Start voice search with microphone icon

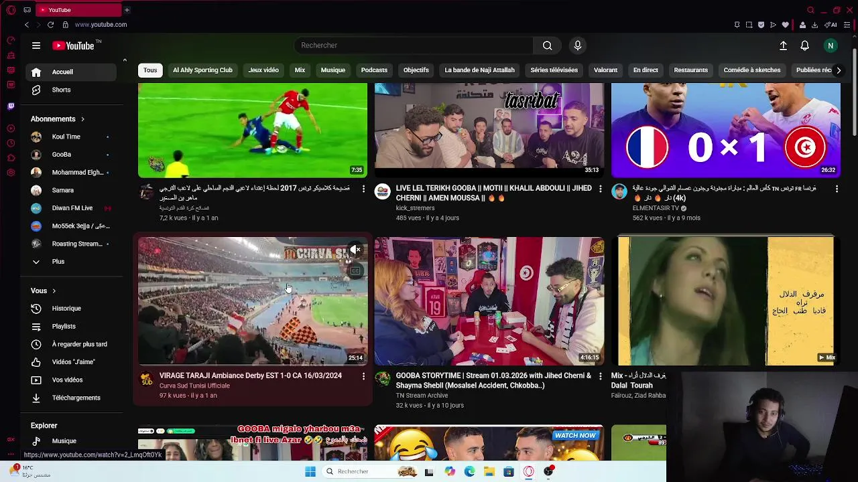(x=578, y=46)
